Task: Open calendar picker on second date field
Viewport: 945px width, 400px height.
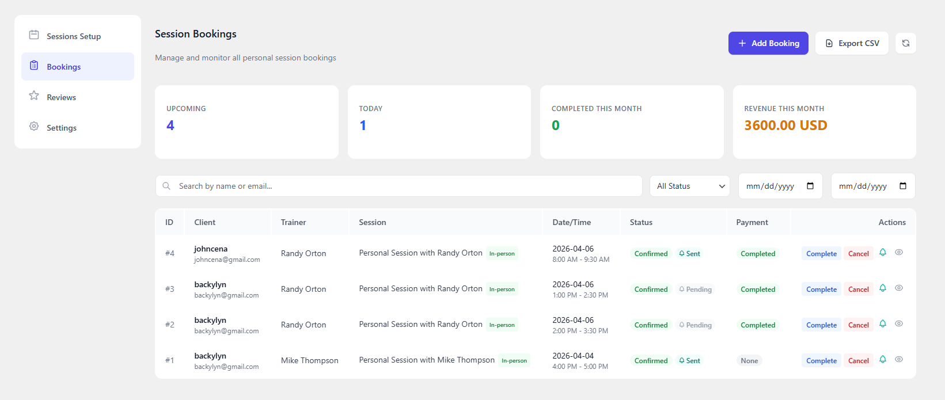Action: [x=903, y=186]
